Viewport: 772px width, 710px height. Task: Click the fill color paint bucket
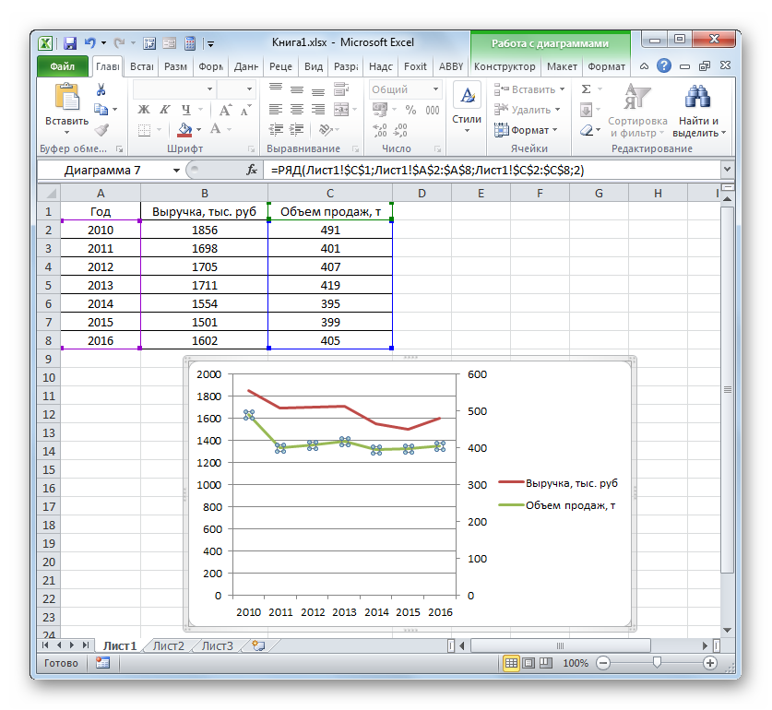(x=185, y=130)
